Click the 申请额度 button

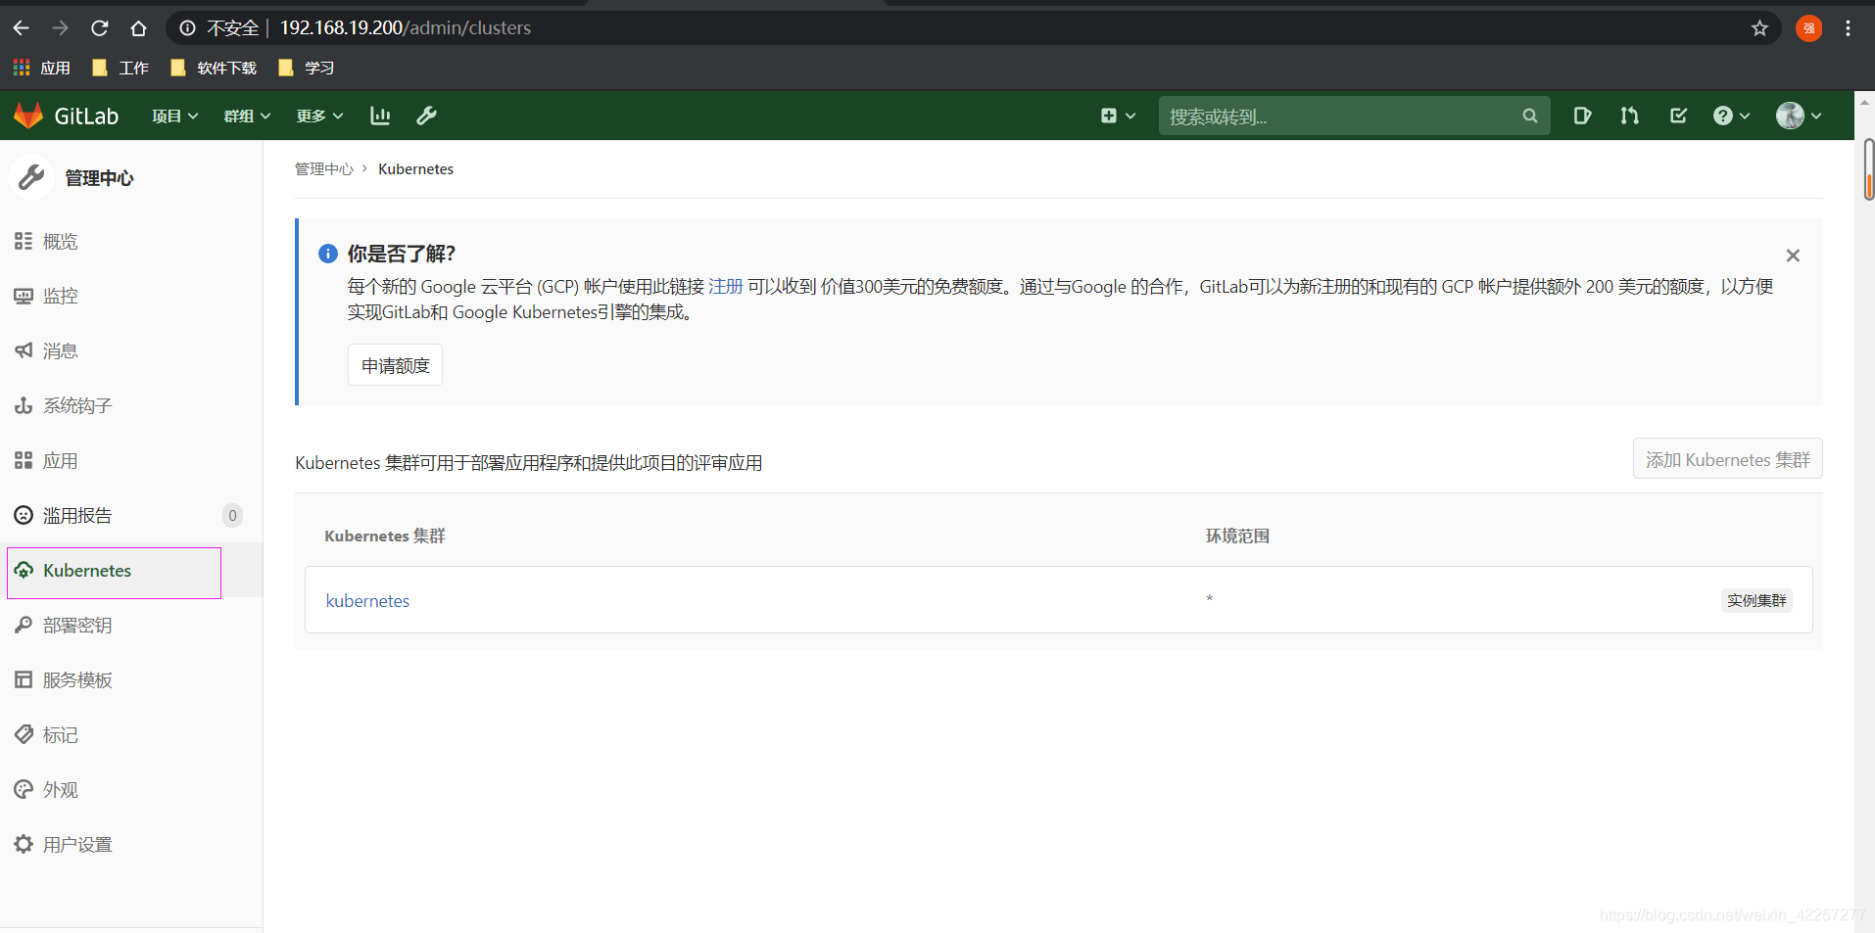pyautogui.click(x=395, y=365)
